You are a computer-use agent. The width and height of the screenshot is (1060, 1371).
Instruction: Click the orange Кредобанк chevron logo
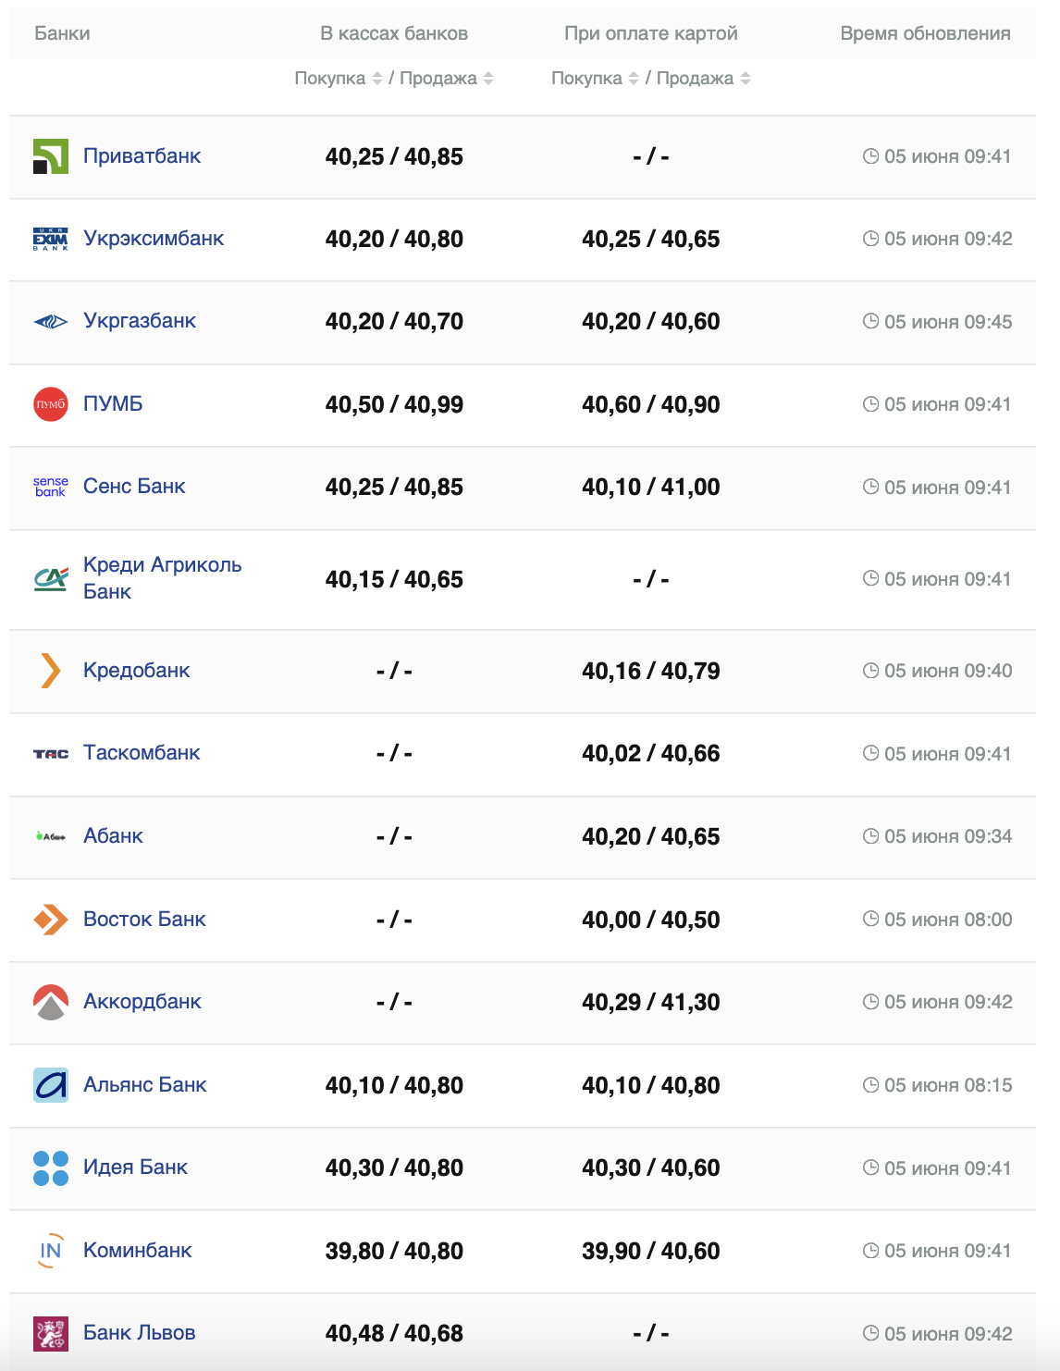coord(51,671)
